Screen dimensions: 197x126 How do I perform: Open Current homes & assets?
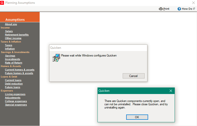[20, 70]
